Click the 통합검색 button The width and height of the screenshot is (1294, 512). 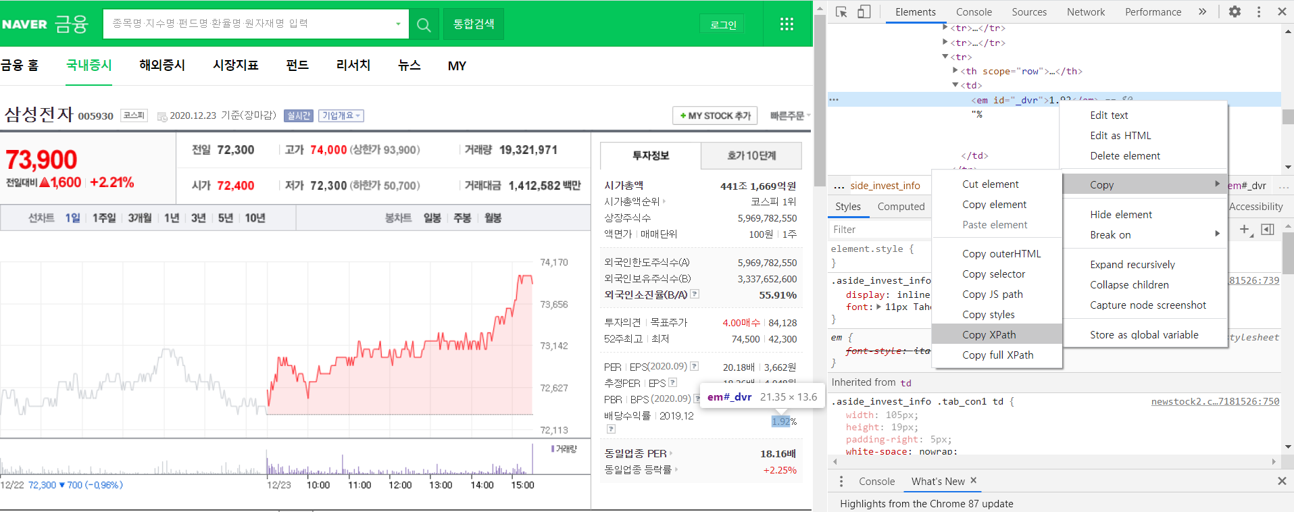click(x=473, y=24)
